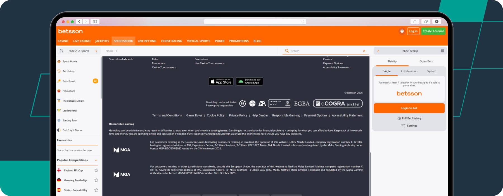Select the Single bet type tab
The image size is (503, 196).
click(x=387, y=71)
